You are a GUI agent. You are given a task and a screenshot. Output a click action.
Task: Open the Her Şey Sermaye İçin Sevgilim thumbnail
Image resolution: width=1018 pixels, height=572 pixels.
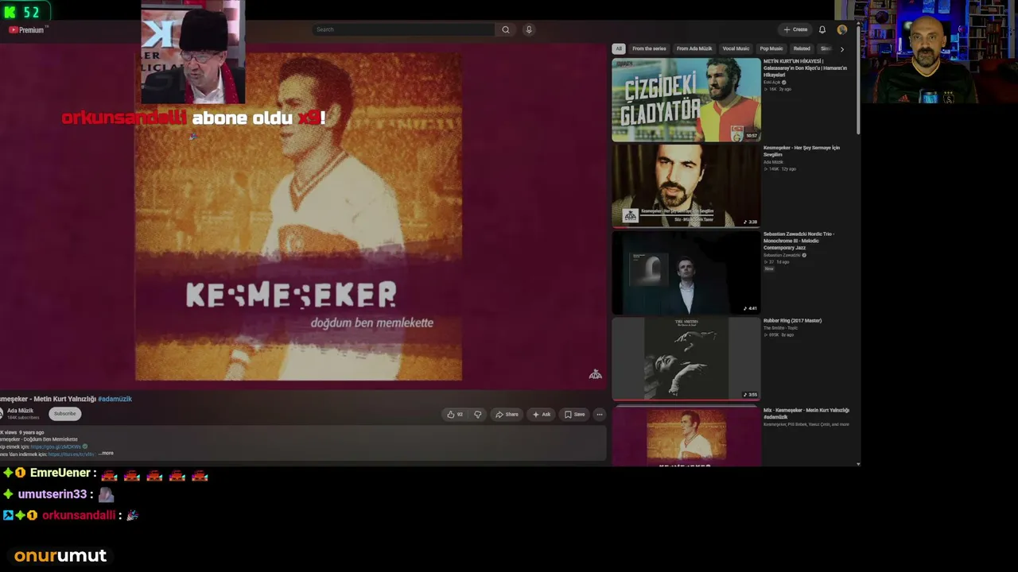click(x=686, y=186)
